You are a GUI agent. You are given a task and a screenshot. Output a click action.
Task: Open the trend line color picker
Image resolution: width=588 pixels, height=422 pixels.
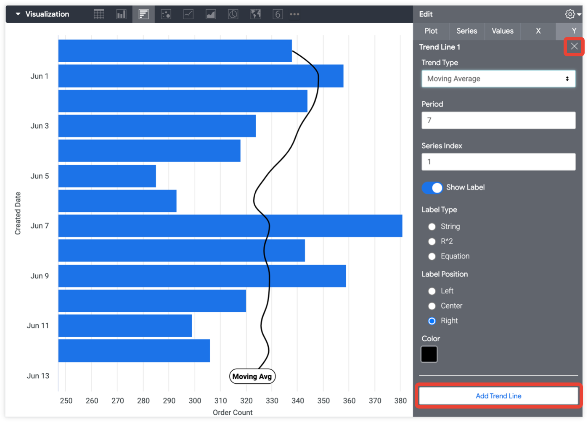pos(429,354)
